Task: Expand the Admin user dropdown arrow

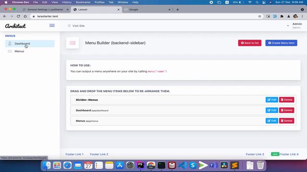Action: (288, 26)
